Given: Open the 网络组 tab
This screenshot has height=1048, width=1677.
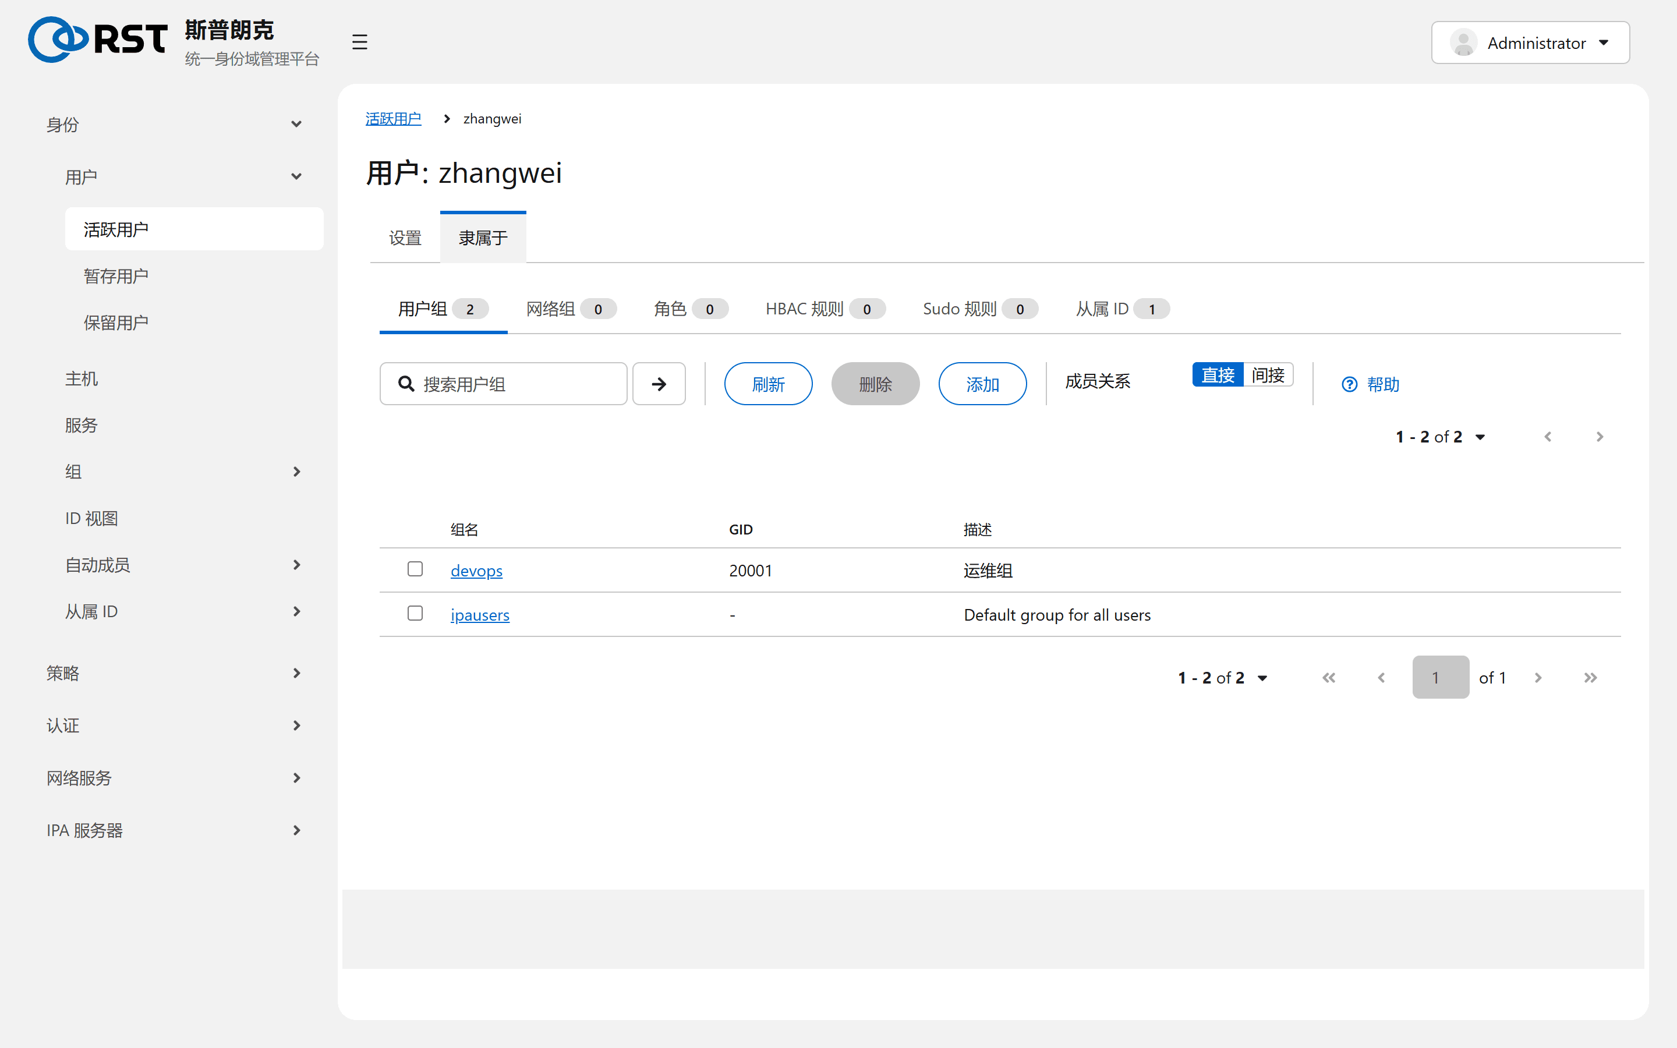Looking at the screenshot, I should tap(571, 309).
